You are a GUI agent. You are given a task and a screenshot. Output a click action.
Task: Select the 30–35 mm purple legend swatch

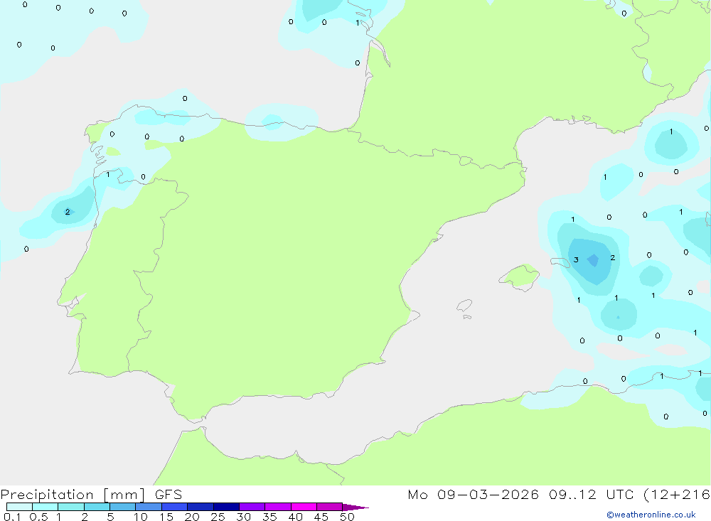click(252, 507)
